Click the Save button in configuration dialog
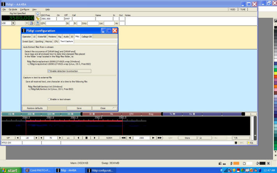The height and width of the screenshot is (173, 277). (x=79, y=108)
